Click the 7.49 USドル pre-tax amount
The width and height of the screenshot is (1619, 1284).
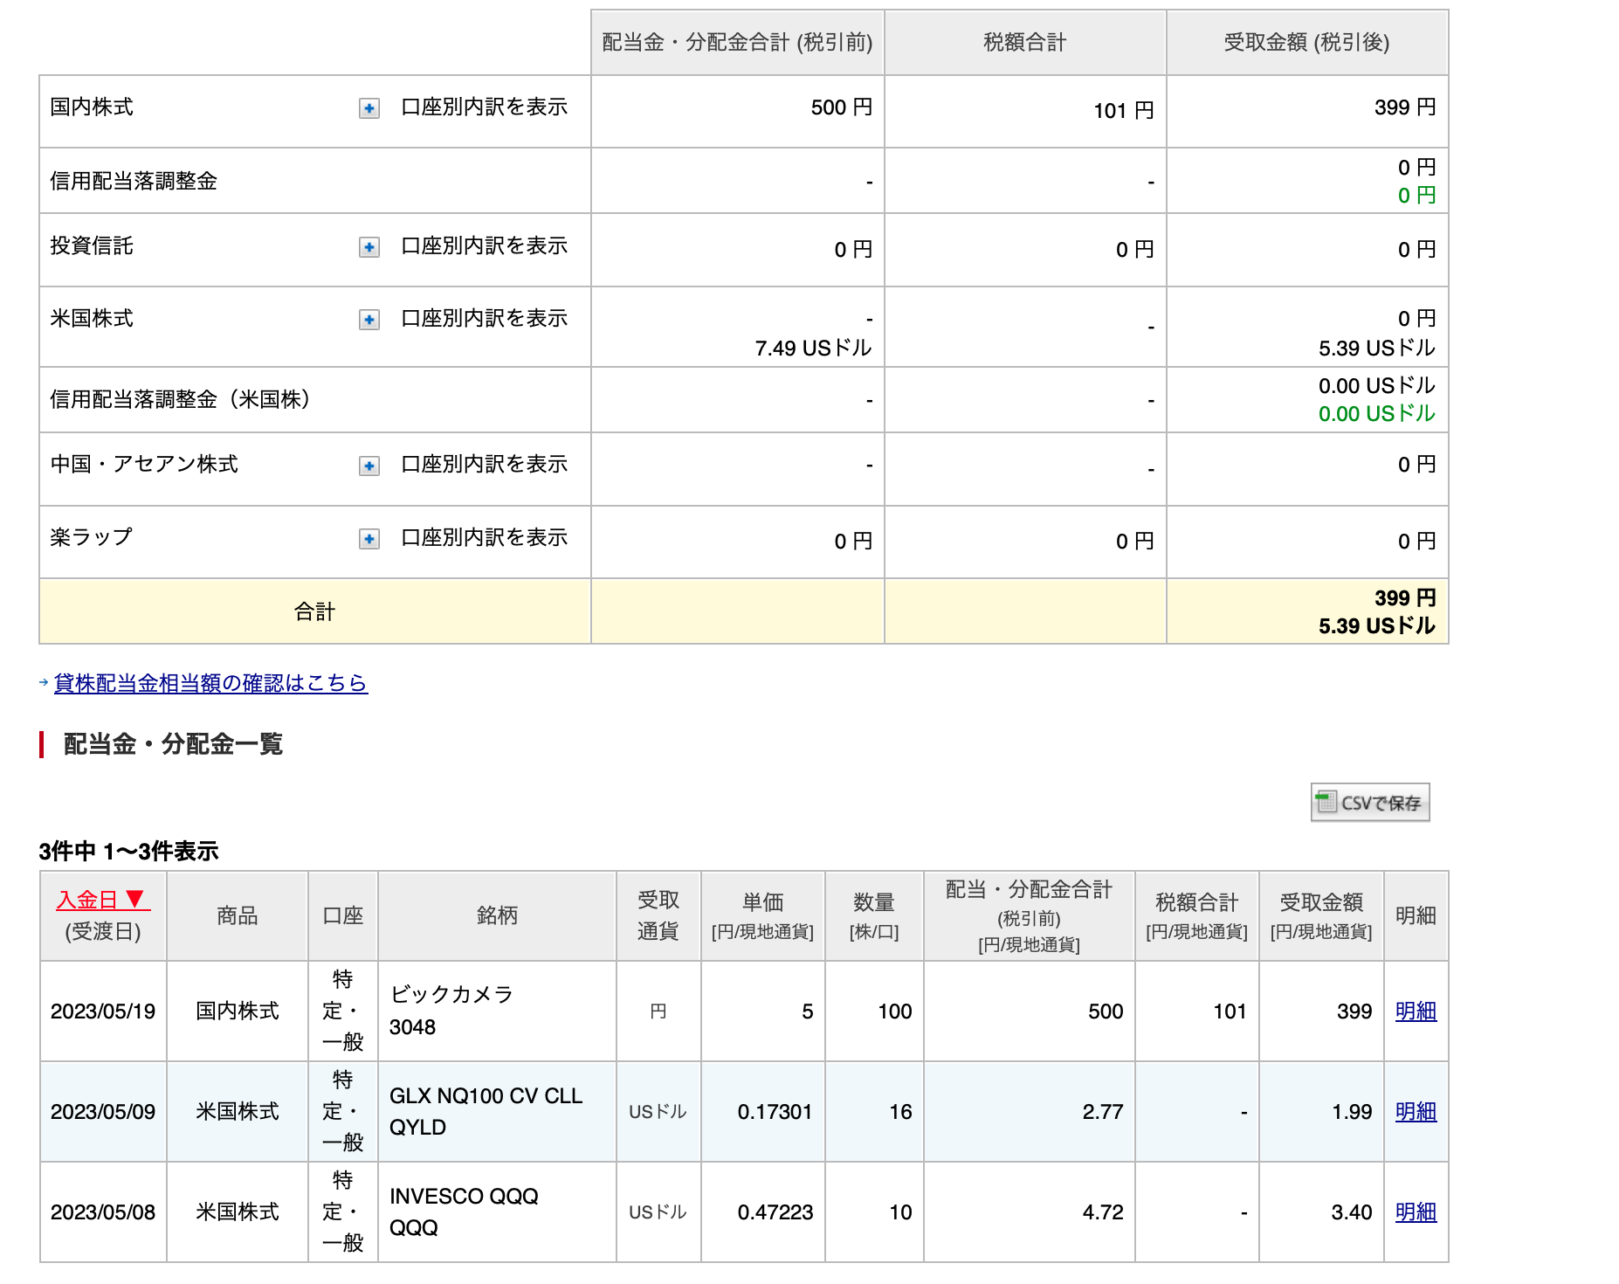coord(813,349)
